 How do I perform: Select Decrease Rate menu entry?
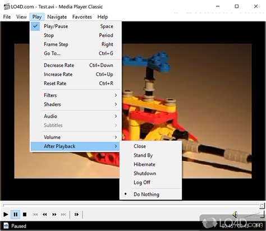(x=76, y=65)
